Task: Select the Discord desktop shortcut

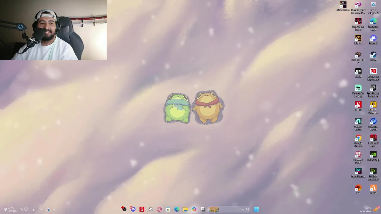Action: pos(373,40)
